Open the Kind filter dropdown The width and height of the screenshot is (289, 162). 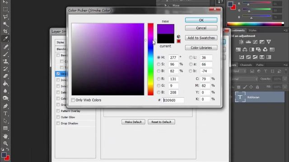[239, 71]
